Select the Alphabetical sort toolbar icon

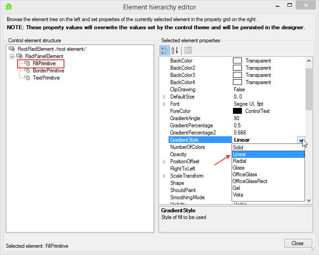(175, 50)
